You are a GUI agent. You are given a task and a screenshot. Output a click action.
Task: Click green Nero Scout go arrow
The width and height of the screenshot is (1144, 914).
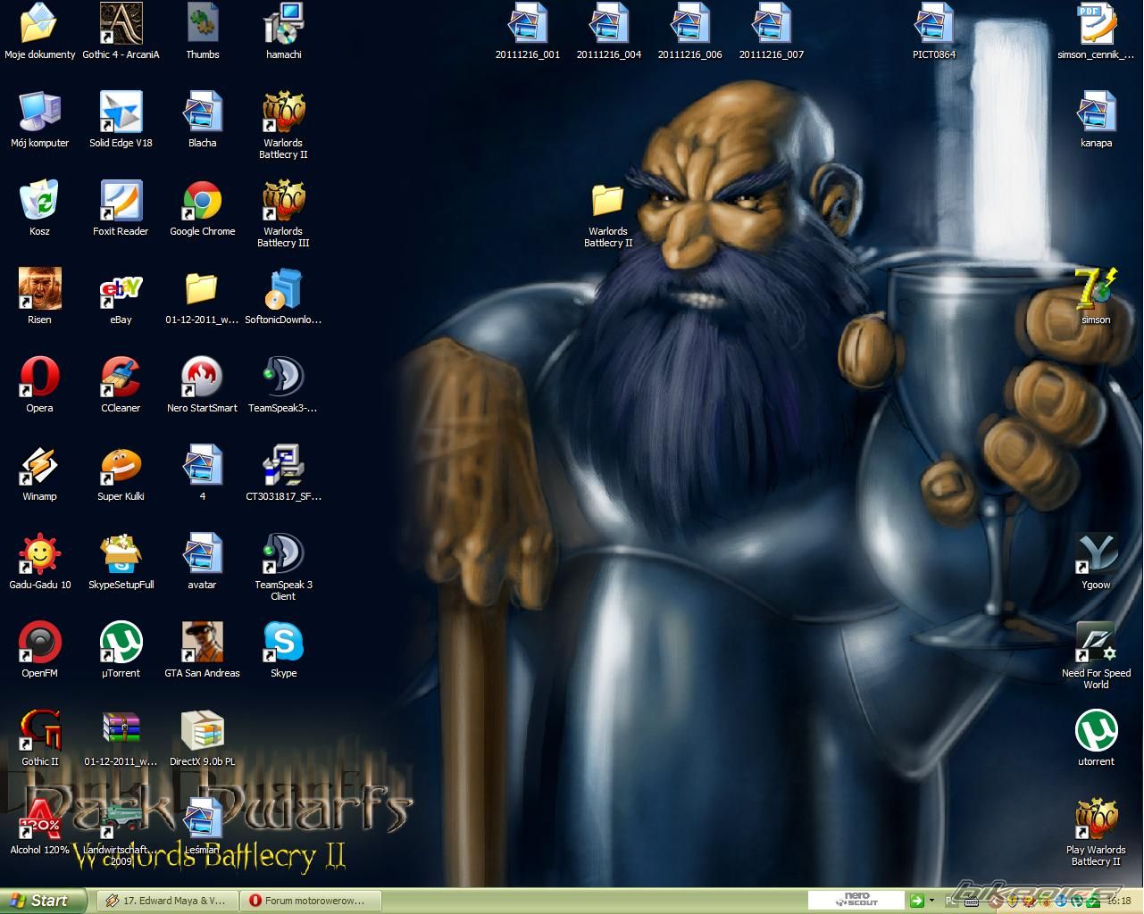coord(915,901)
